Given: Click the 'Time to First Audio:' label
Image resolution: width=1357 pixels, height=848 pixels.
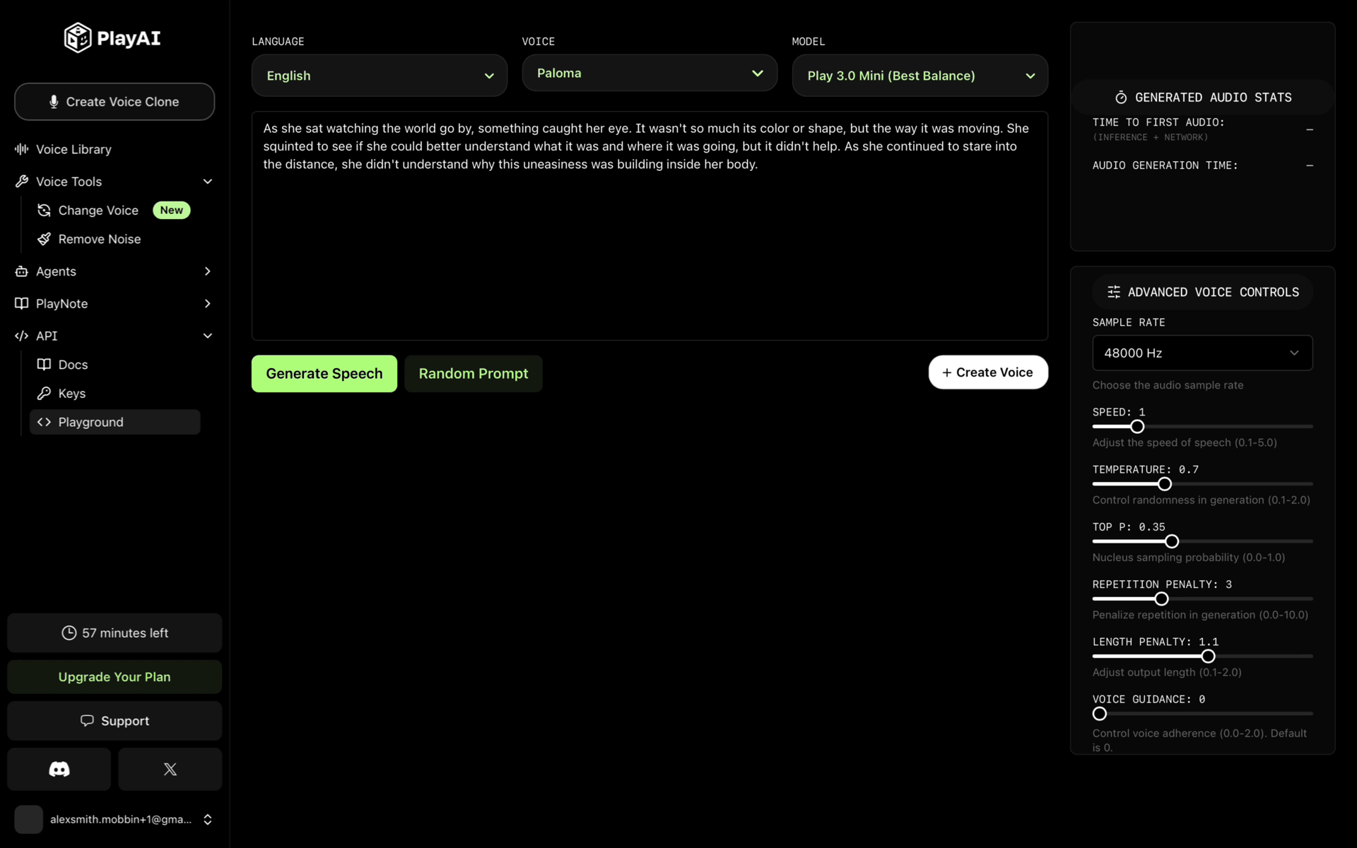Looking at the screenshot, I should [1158, 122].
